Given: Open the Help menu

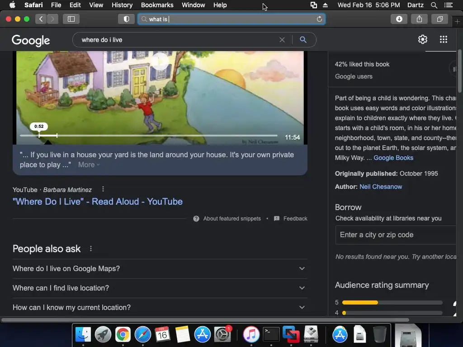Looking at the screenshot, I should tap(220, 5).
